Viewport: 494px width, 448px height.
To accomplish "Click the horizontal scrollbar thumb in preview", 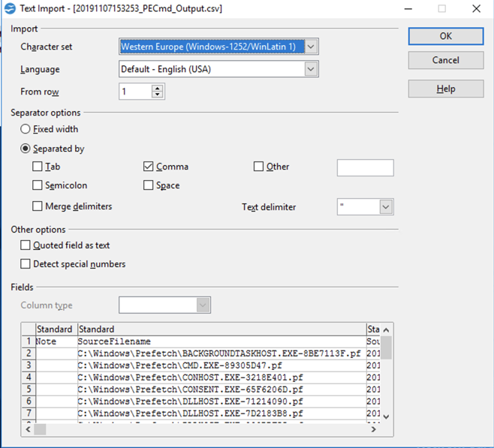I will coord(40,429).
